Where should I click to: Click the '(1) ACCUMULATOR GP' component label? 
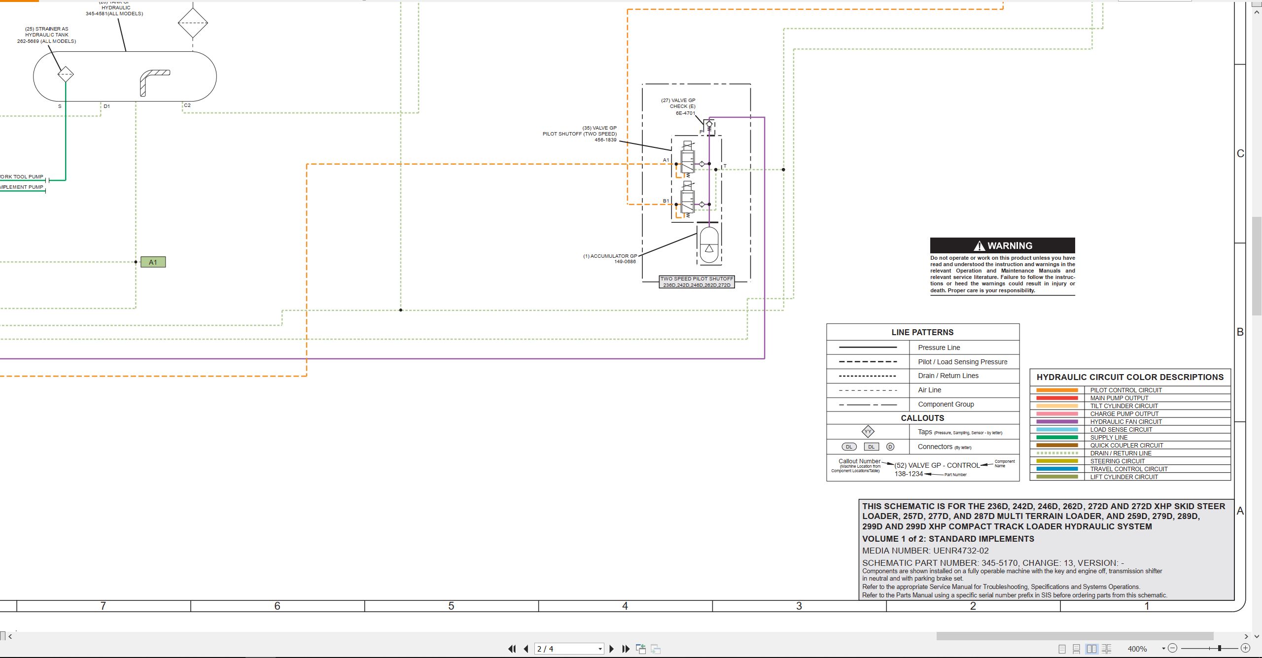point(610,256)
